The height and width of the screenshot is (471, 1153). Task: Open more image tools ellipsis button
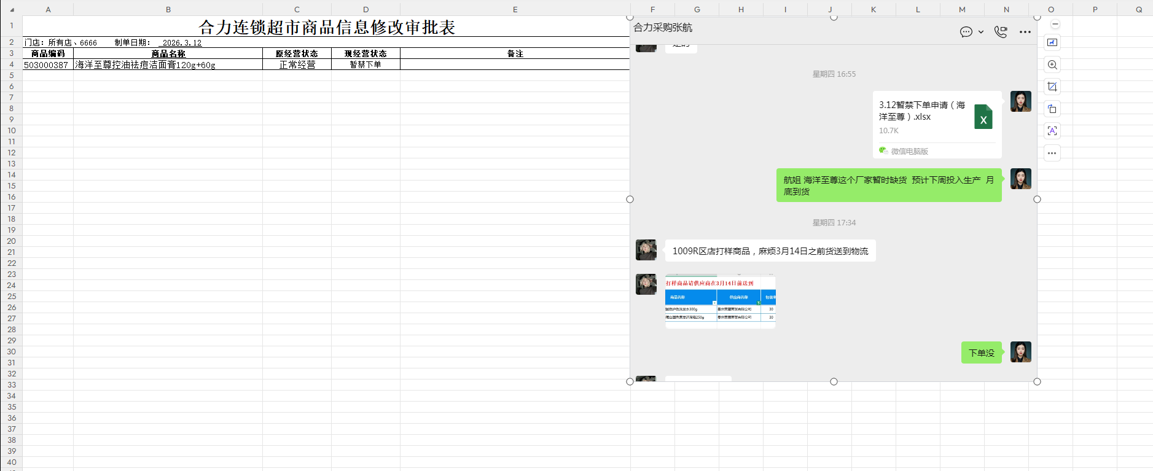(x=1052, y=153)
